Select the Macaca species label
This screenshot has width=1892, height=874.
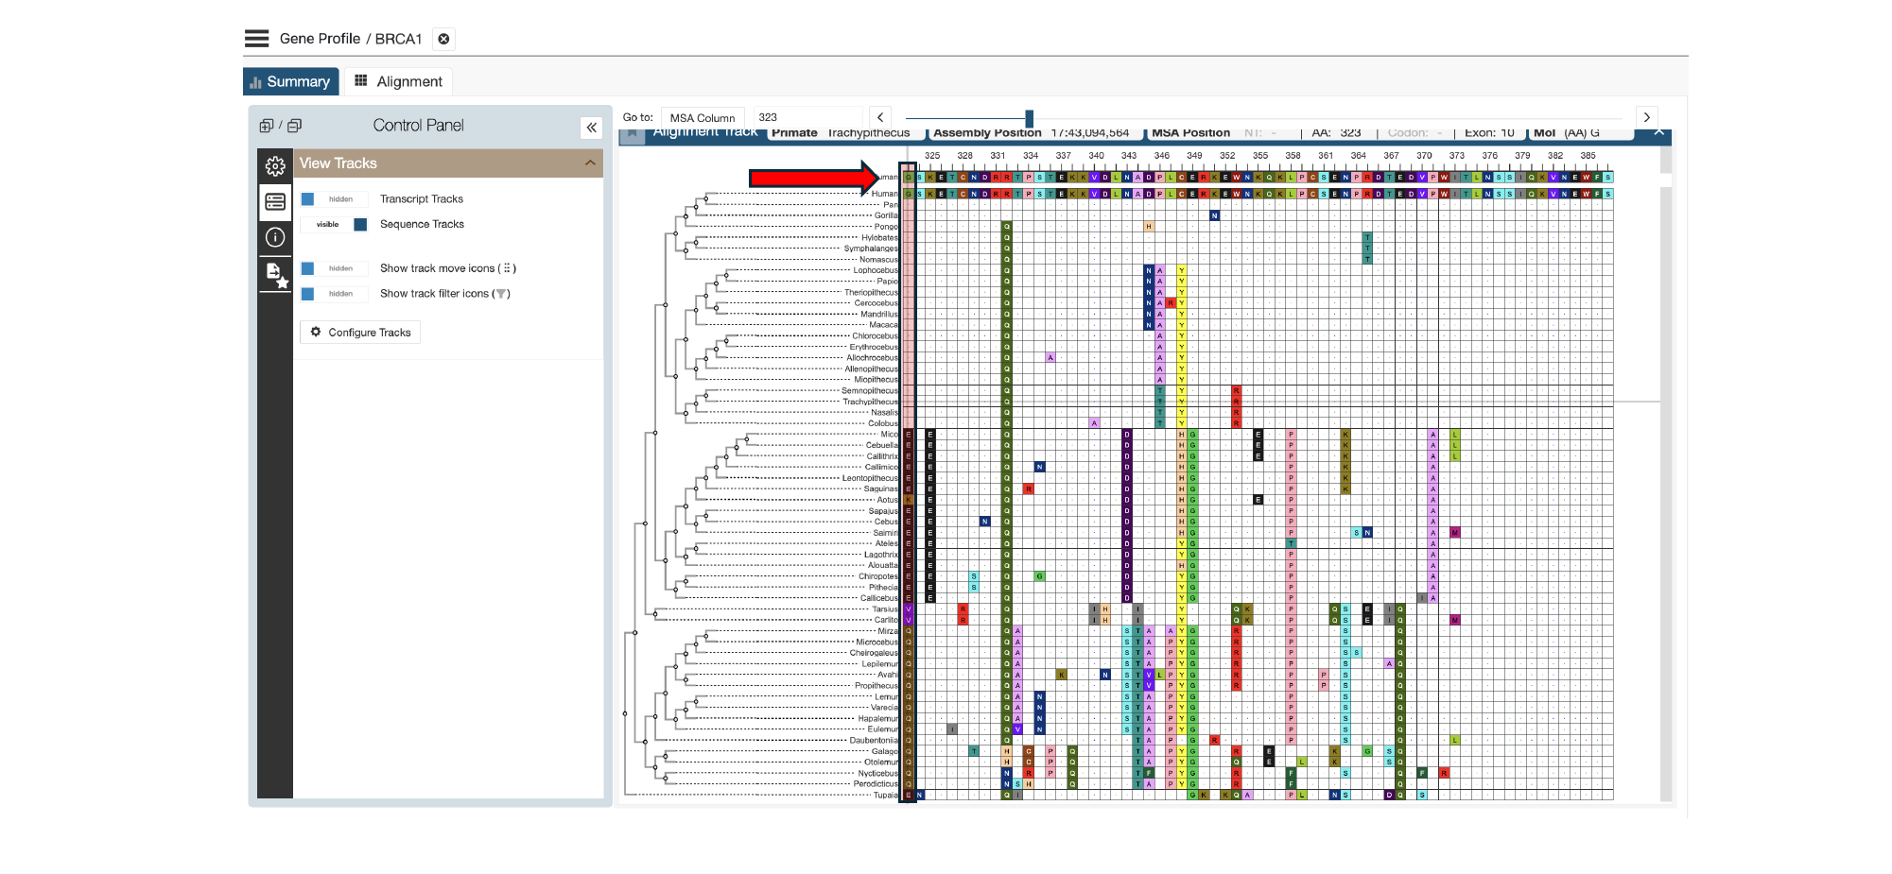[883, 325]
